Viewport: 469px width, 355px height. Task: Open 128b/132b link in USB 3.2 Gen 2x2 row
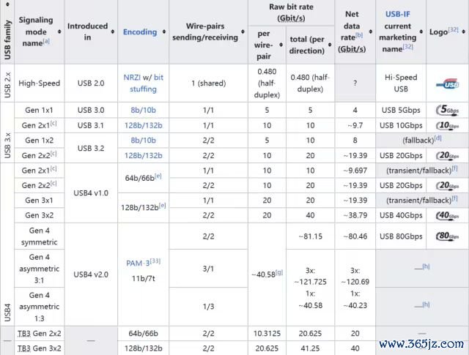[144, 156]
